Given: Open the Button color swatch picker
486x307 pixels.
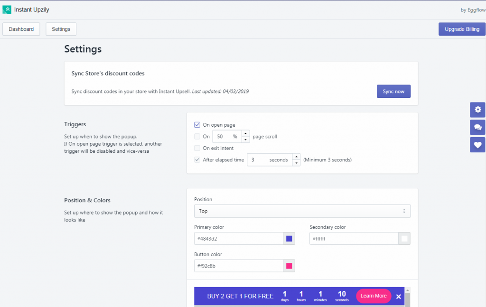Looking at the screenshot, I should click(289, 266).
